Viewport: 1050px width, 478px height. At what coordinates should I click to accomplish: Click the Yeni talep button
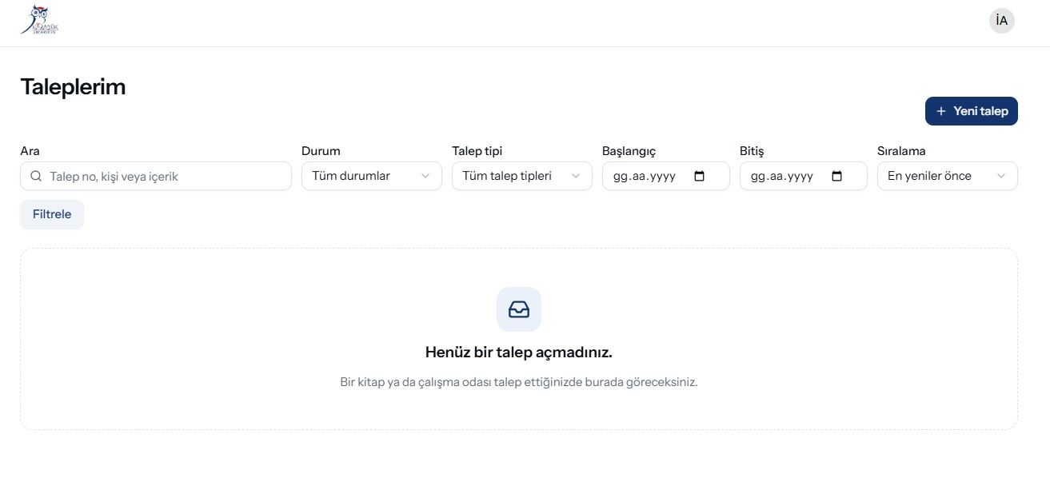pos(972,111)
